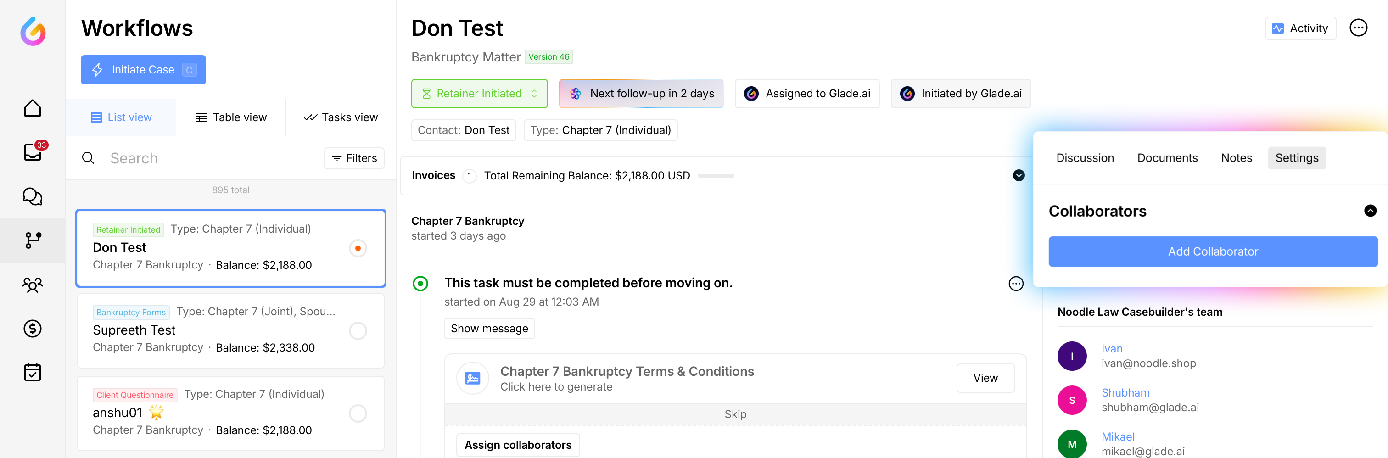
Task: Switch to the Documents tab
Action: point(1167,158)
